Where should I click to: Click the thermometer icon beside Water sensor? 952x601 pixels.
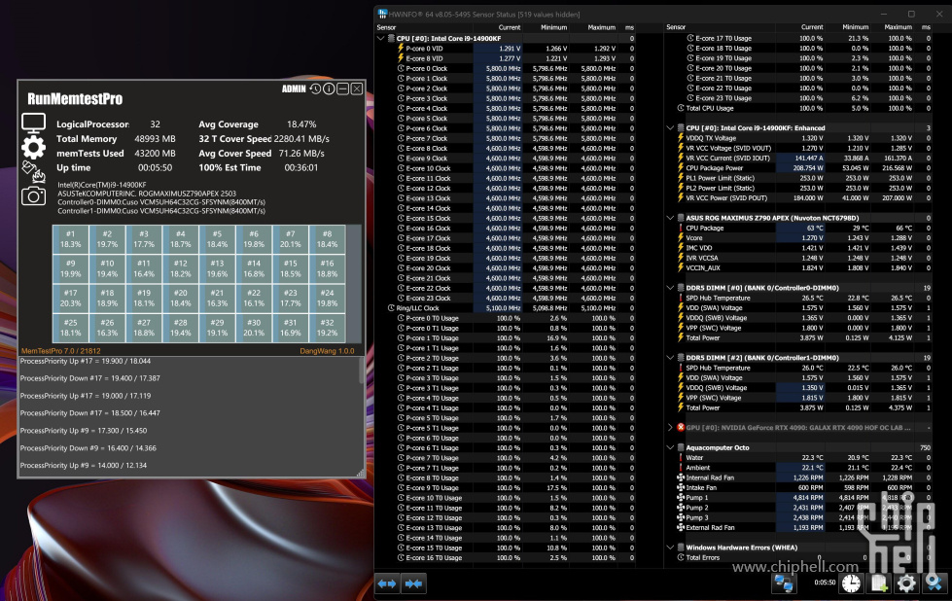[x=681, y=458]
